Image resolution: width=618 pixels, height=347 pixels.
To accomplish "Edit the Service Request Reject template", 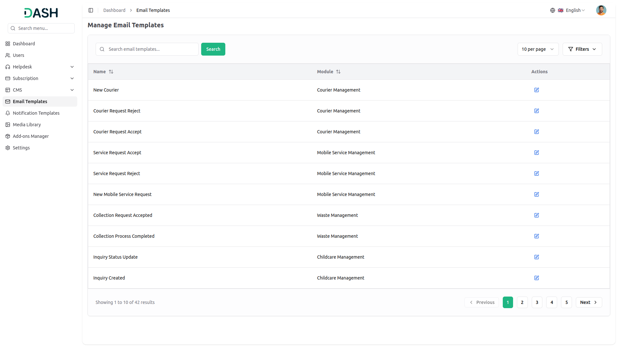I will point(537,173).
